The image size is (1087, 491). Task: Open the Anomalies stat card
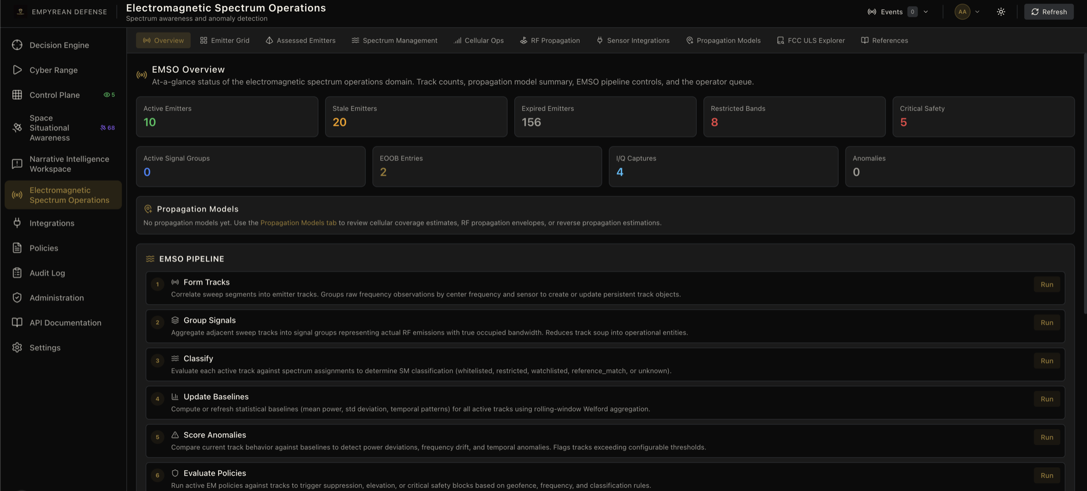pos(960,167)
